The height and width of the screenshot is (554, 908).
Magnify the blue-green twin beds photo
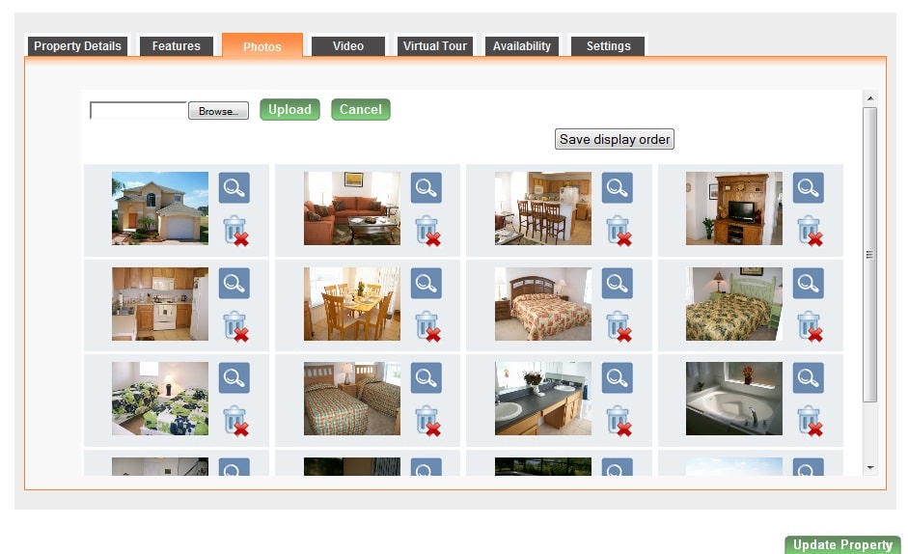(x=234, y=377)
